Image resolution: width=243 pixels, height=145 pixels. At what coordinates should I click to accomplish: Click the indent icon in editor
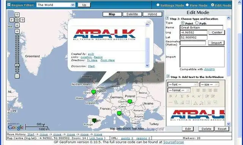tap(213, 96)
